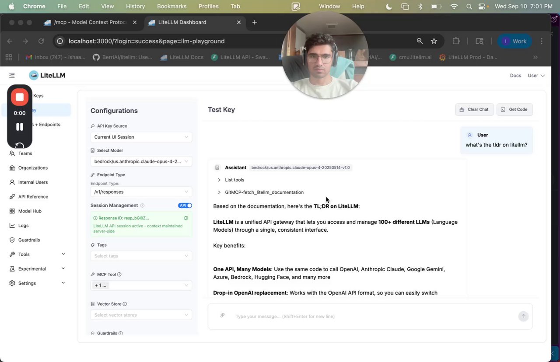560x362 pixels.
Task: Restart the recording with undo arrow
Action: point(20,145)
